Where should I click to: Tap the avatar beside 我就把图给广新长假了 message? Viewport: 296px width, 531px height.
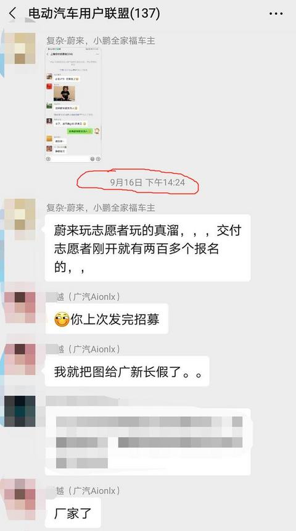pos(20,359)
